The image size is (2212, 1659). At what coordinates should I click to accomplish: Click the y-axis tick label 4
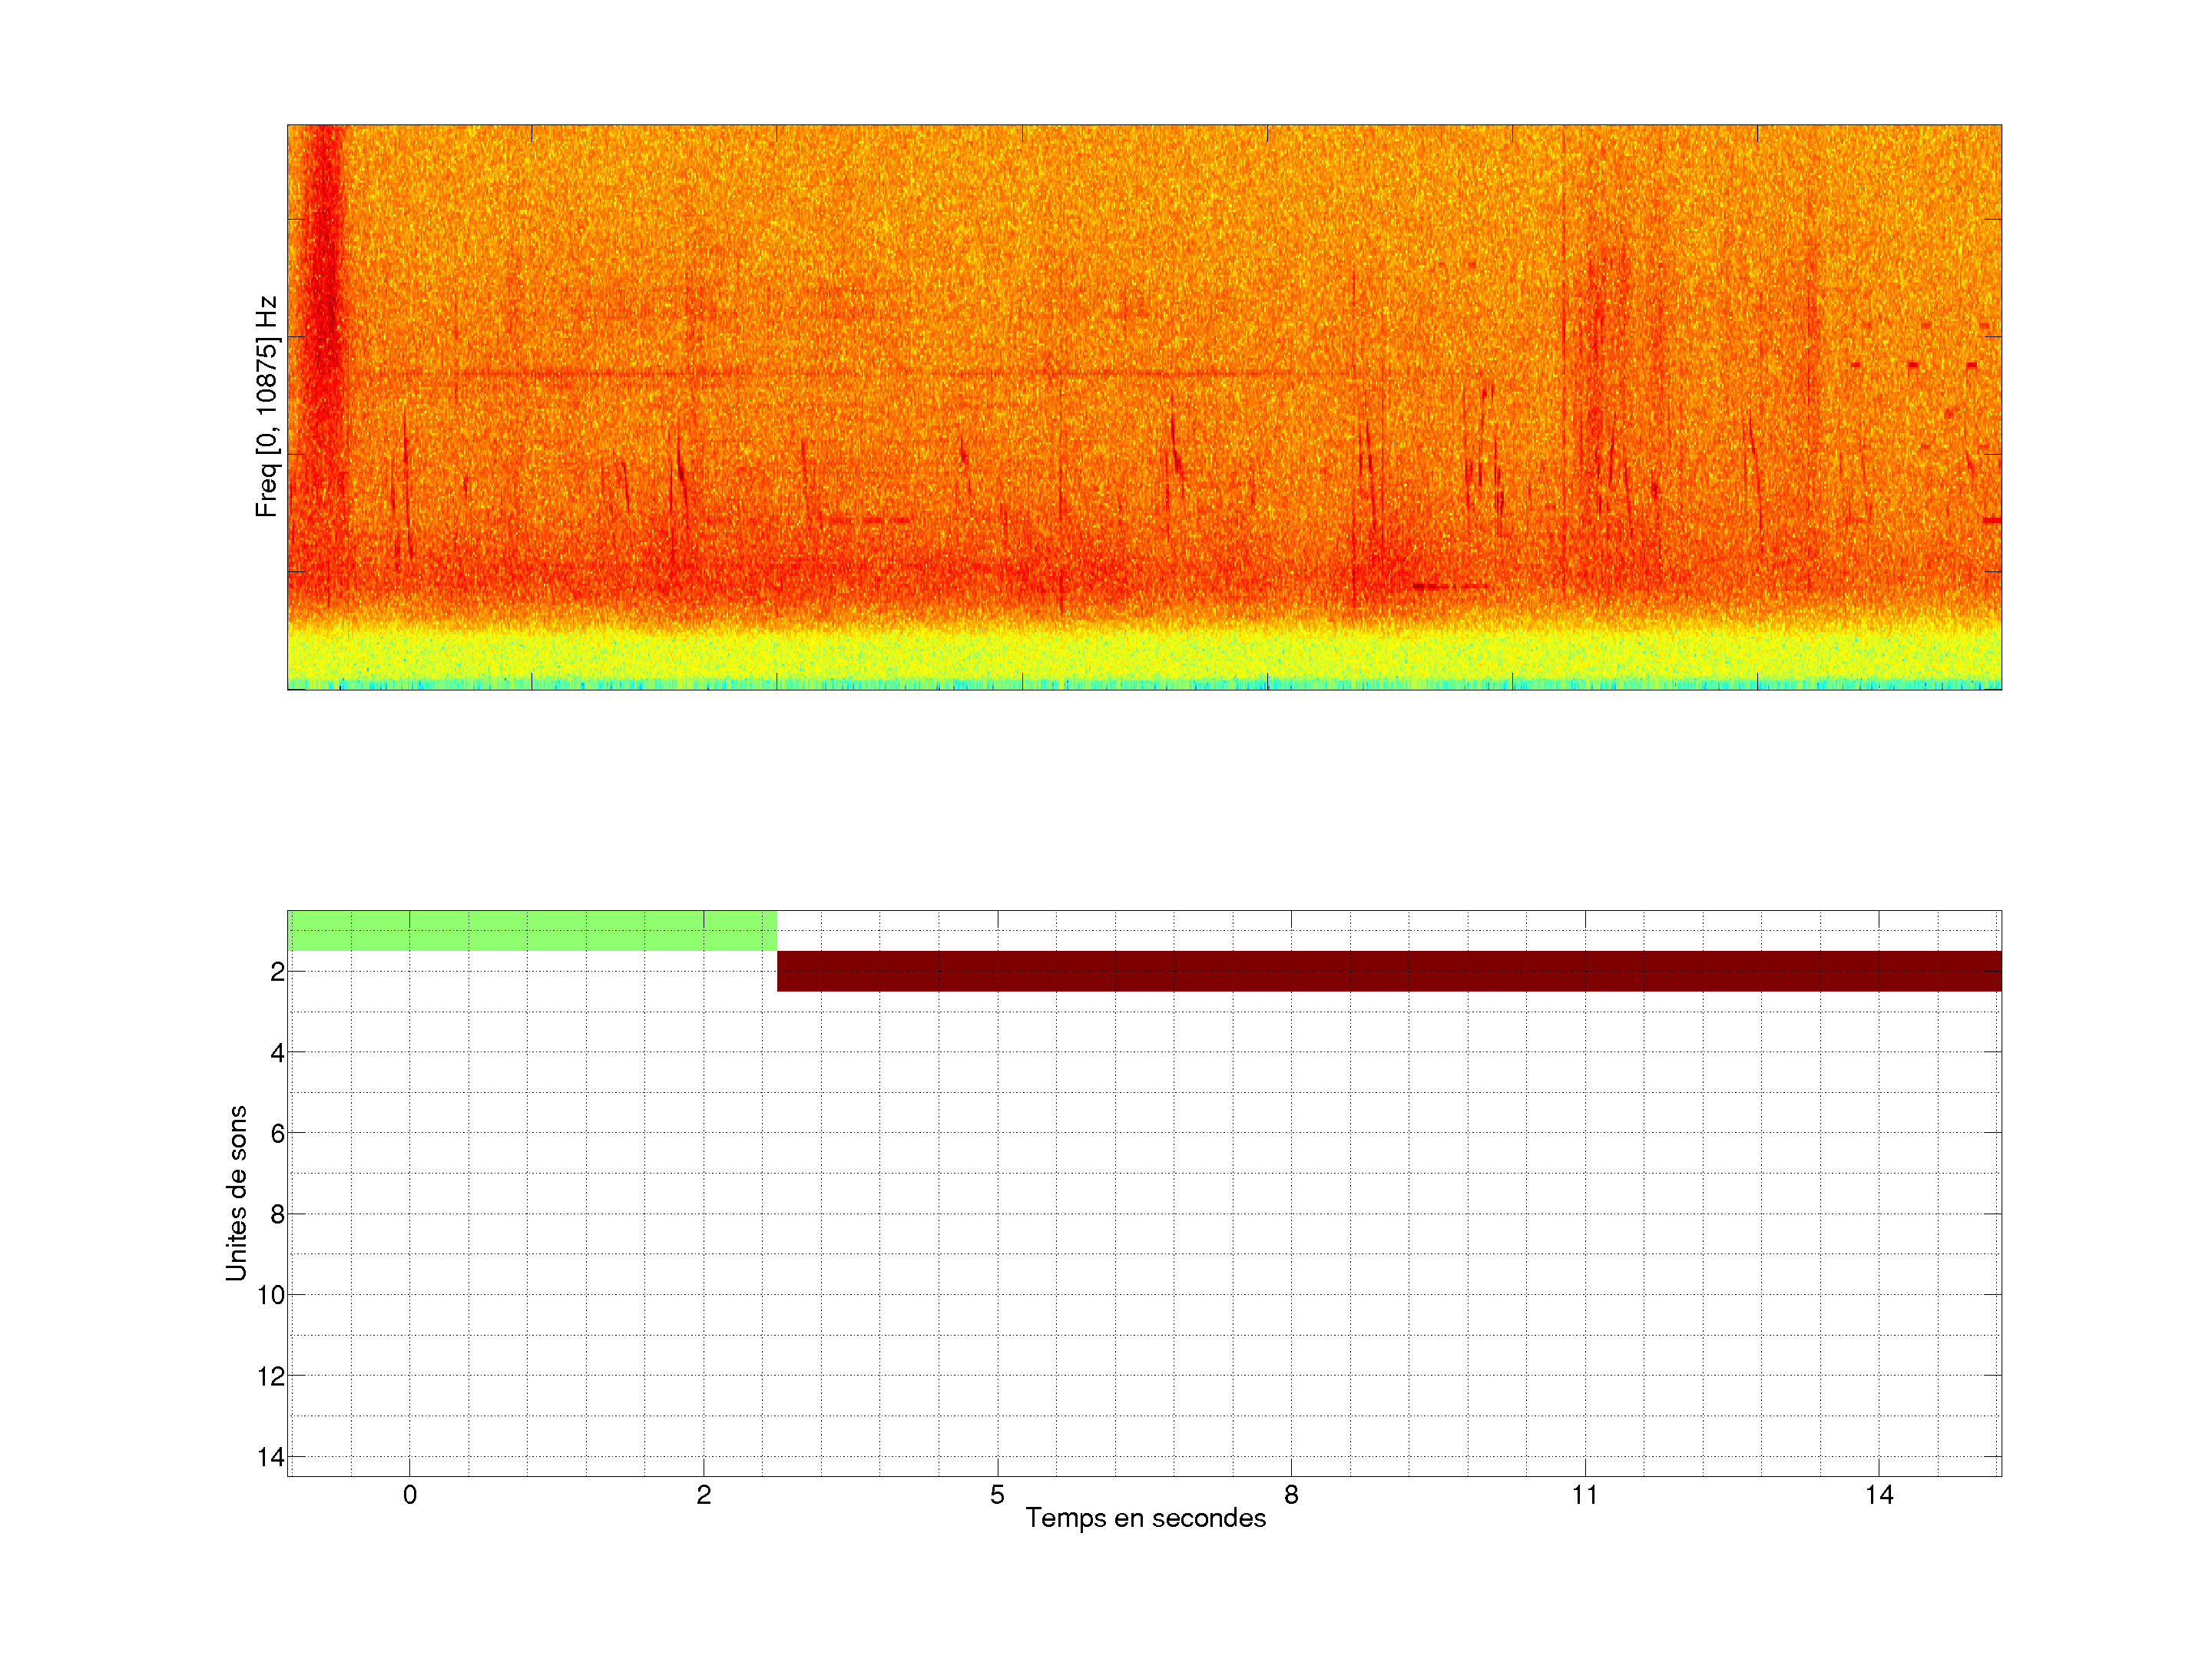coord(277,1052)
